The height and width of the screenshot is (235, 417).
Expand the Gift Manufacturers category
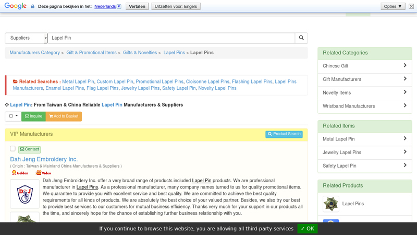click(364, 79)
